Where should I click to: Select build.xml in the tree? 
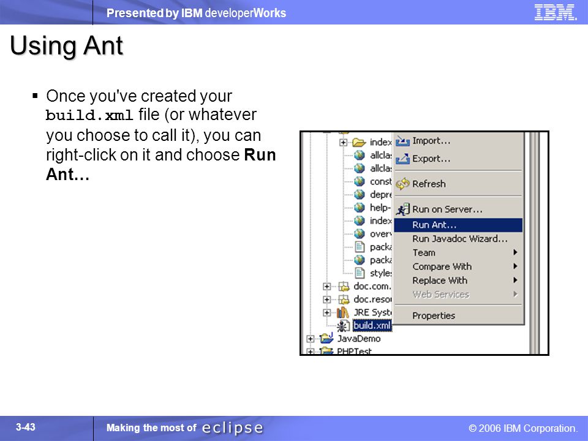coord(372,325)
